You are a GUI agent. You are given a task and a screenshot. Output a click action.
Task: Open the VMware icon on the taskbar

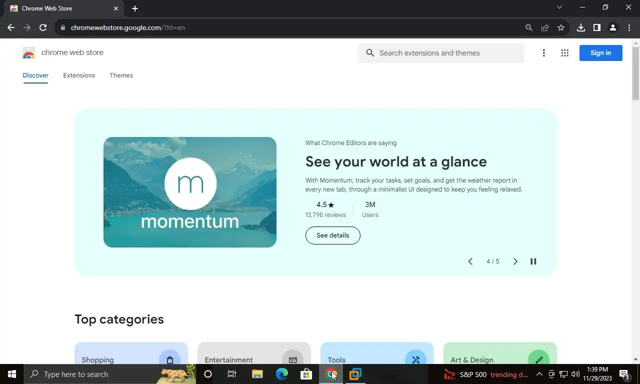point(355,374)
